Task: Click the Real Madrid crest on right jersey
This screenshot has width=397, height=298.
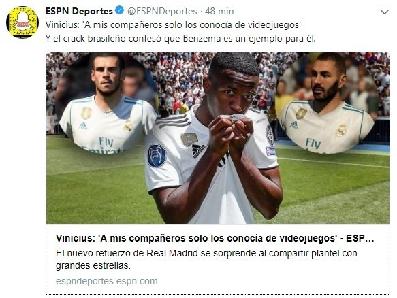Action: point(341,131)
